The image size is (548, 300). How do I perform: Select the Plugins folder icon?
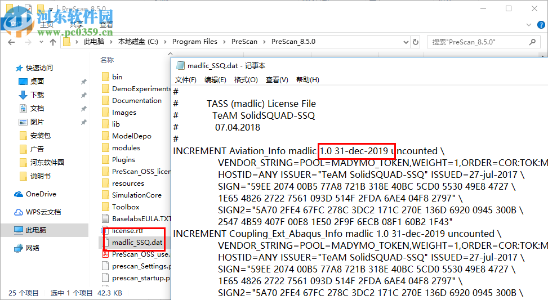[x=105, y=160]
